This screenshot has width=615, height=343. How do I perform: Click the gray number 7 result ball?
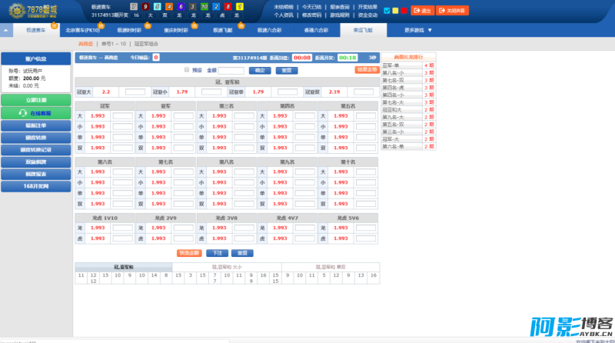(134, 7)
